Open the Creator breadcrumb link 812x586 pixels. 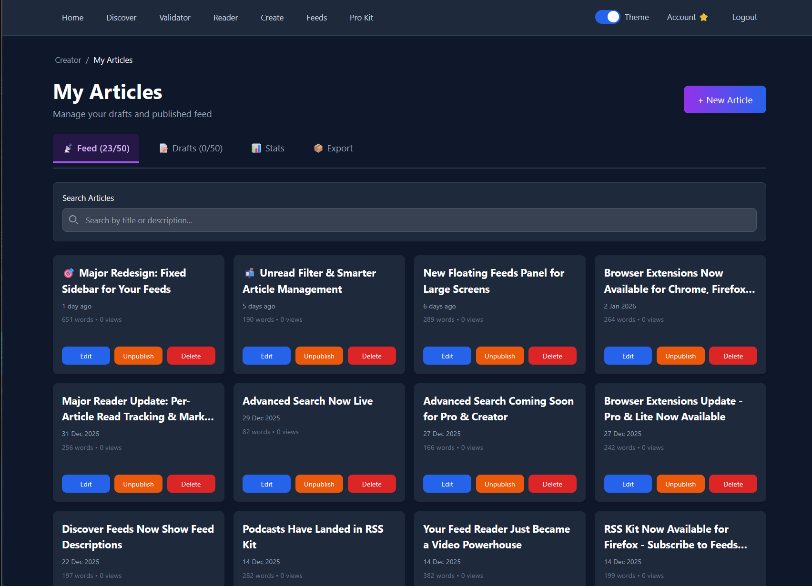(x=68, y=60)
